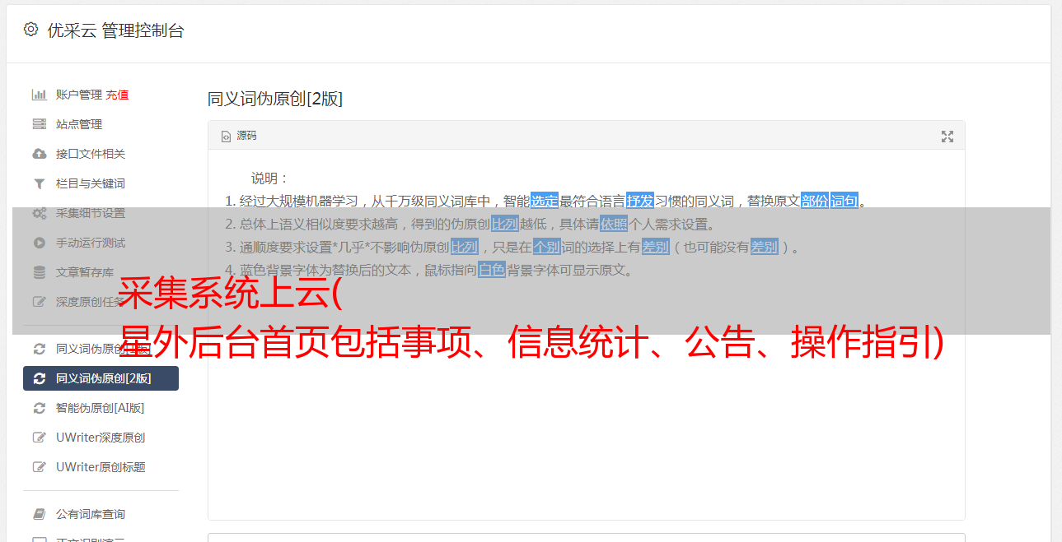Open the UWriter深度原创 page
Screen dimensions: 1062x542
click(101, 438)
